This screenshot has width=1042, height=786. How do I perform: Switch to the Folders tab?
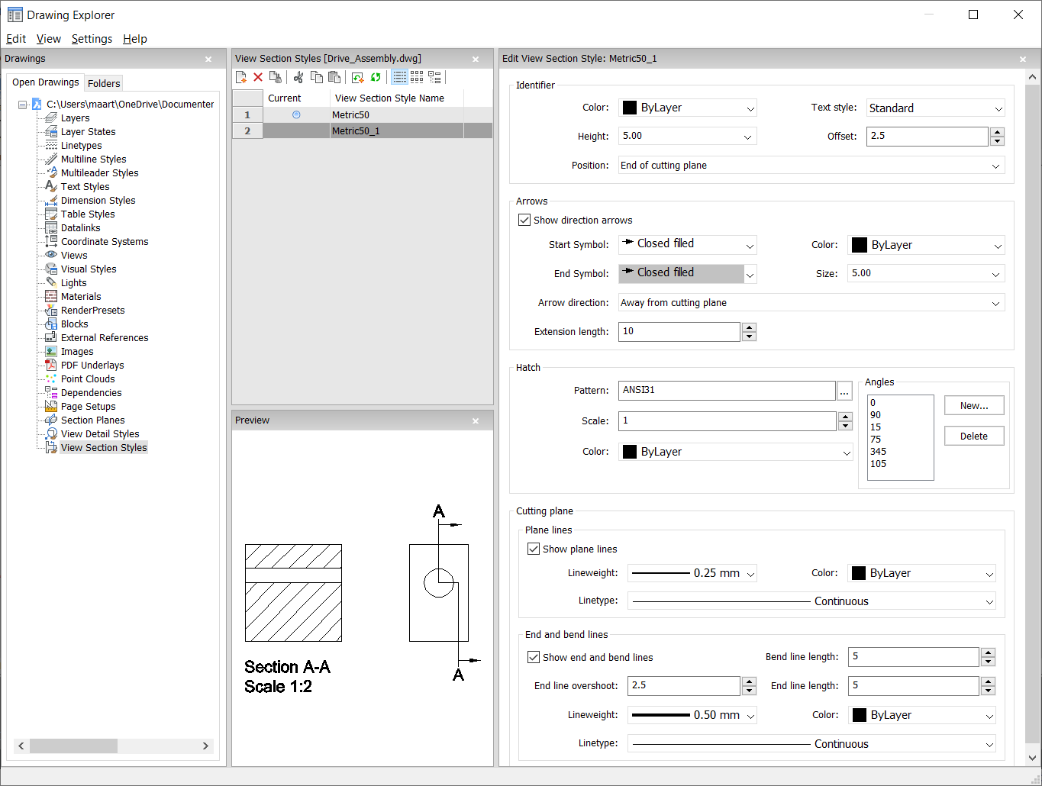click(x=104, y=83)
